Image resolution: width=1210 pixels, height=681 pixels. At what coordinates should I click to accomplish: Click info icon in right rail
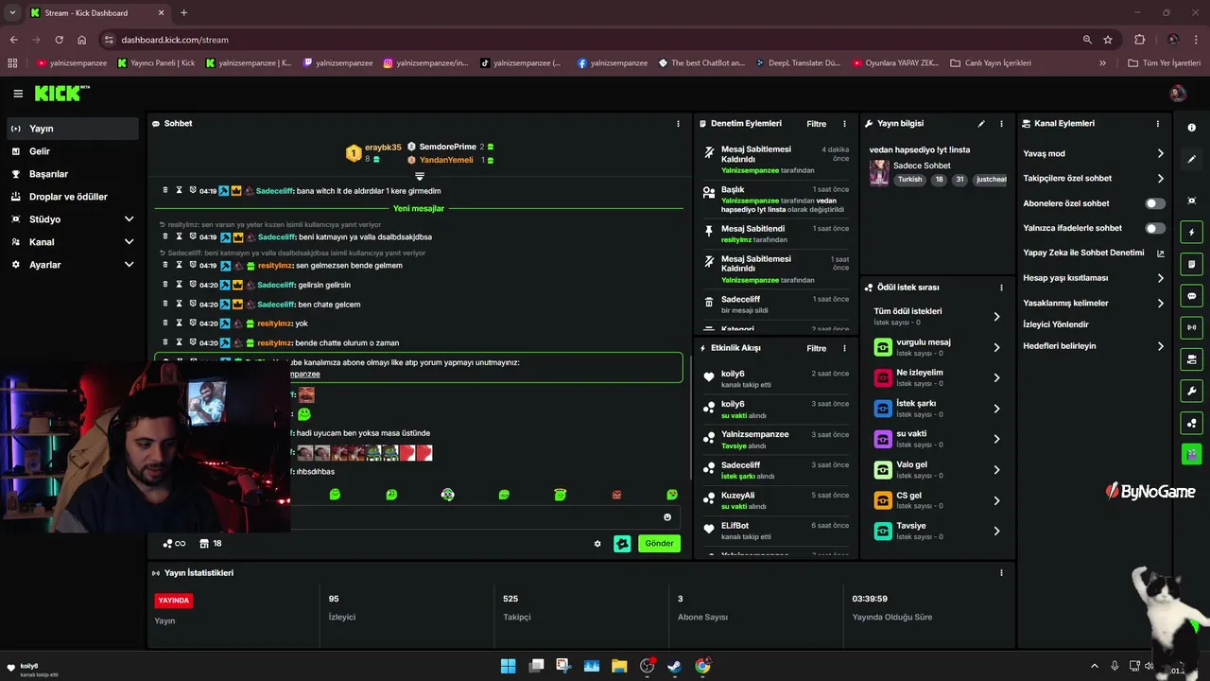tap(1191, 128)
